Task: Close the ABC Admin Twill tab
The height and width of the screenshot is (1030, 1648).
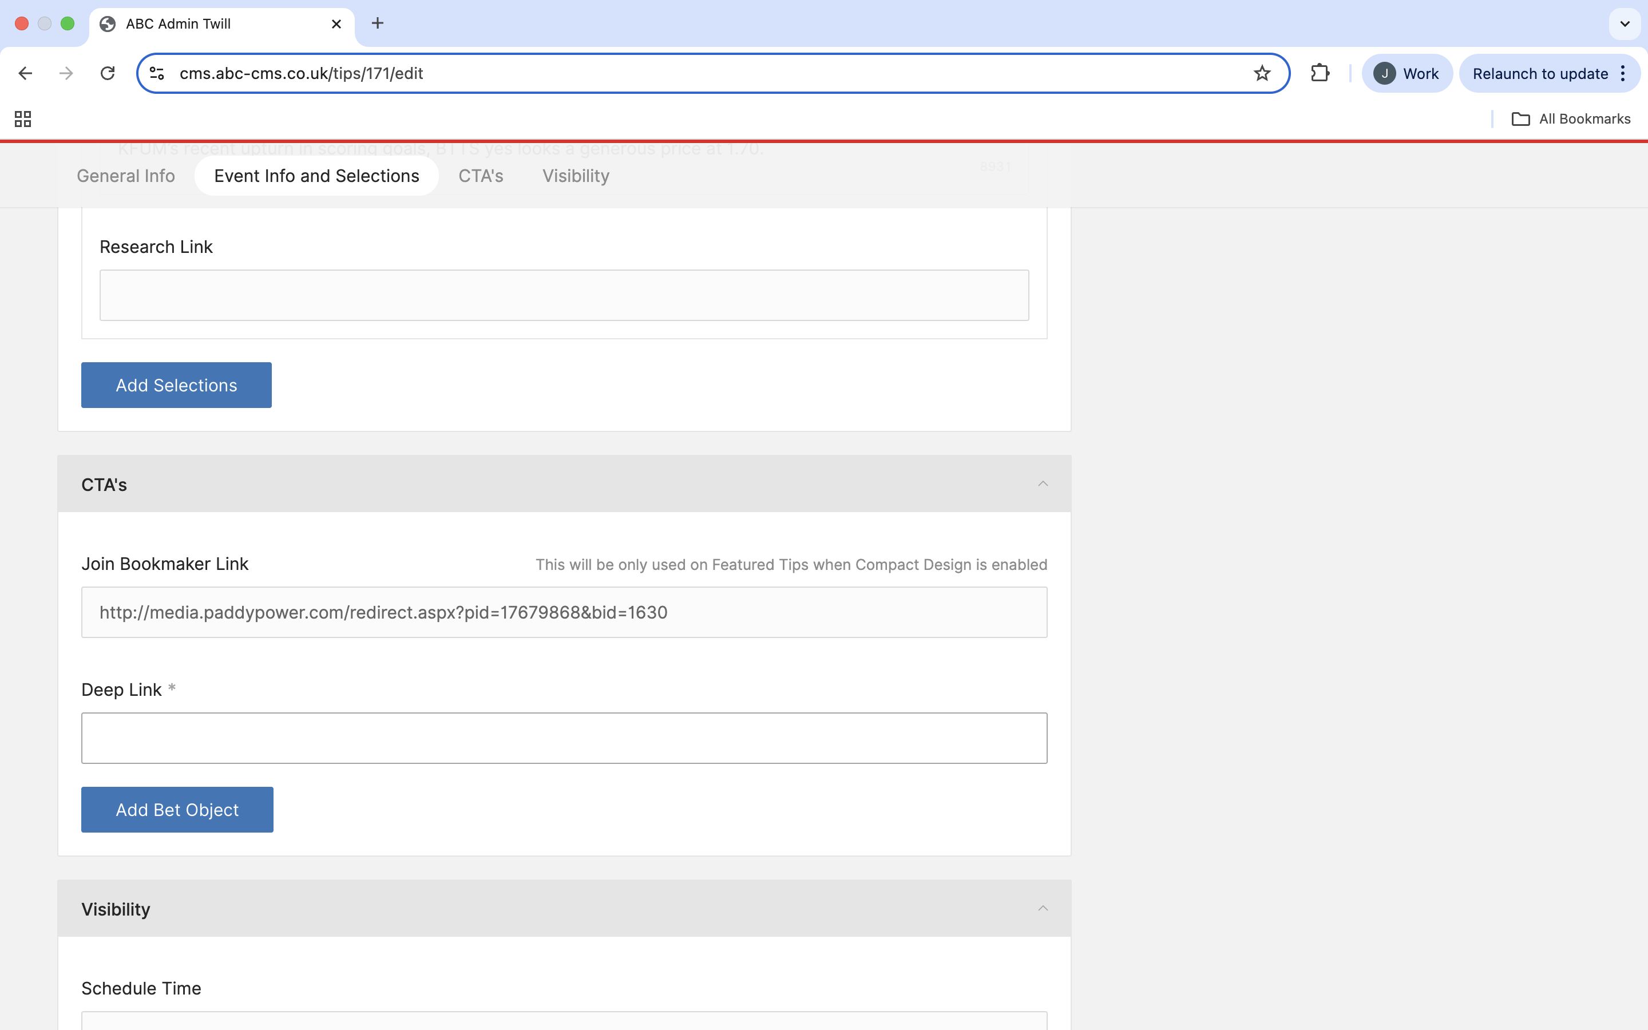Action: [336, 24]
